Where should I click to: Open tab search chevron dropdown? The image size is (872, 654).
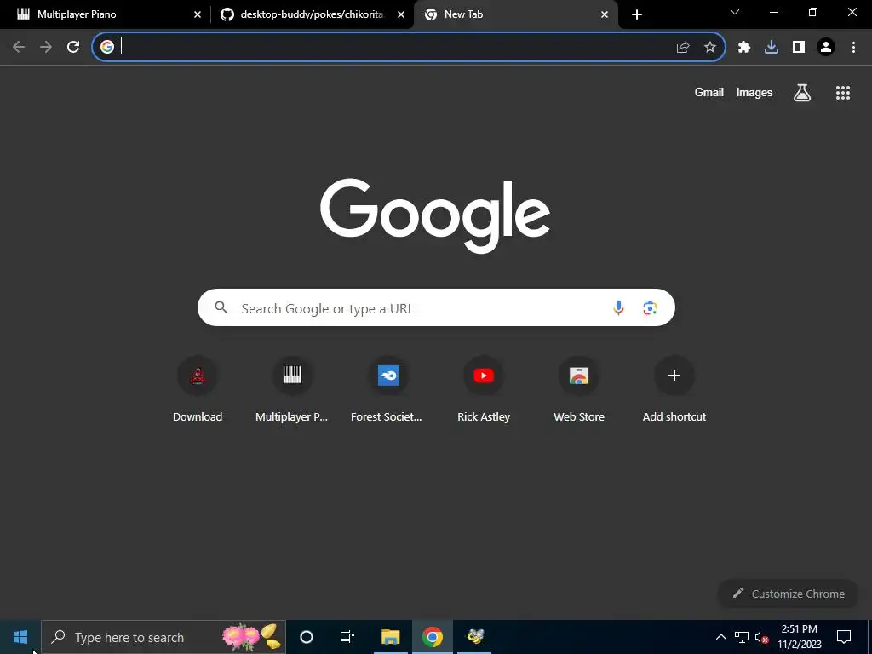pos(735,12)
